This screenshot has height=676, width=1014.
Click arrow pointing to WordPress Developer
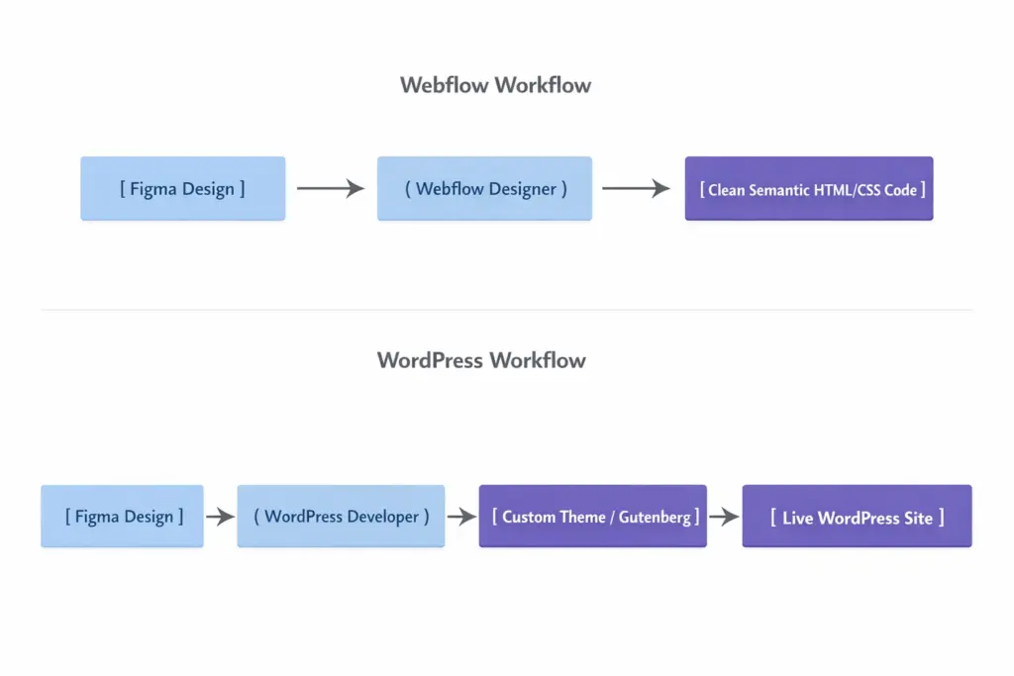point(221,517)
